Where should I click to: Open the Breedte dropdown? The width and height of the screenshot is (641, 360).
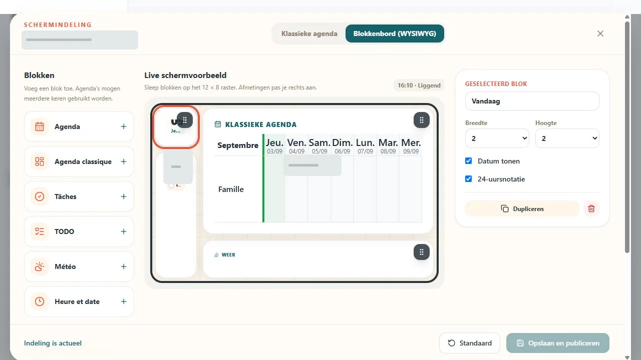pyautogui.click(x=497, y=138)
